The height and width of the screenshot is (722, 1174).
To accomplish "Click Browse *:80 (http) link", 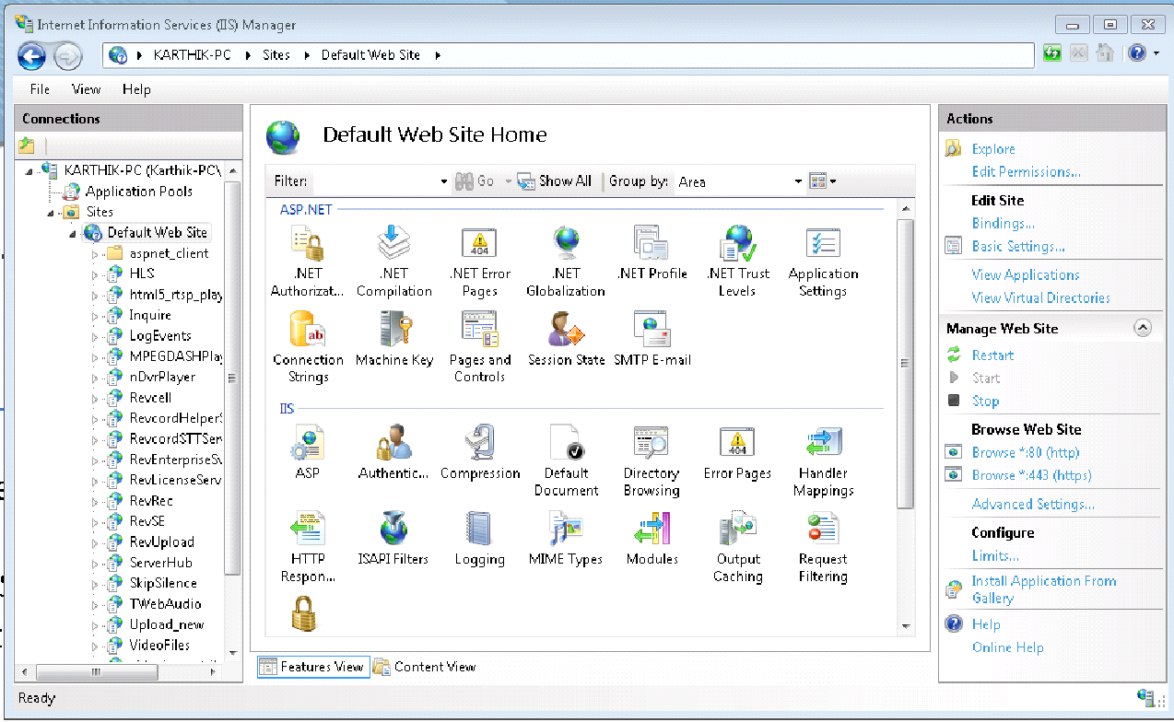I will pos(1026,453).
